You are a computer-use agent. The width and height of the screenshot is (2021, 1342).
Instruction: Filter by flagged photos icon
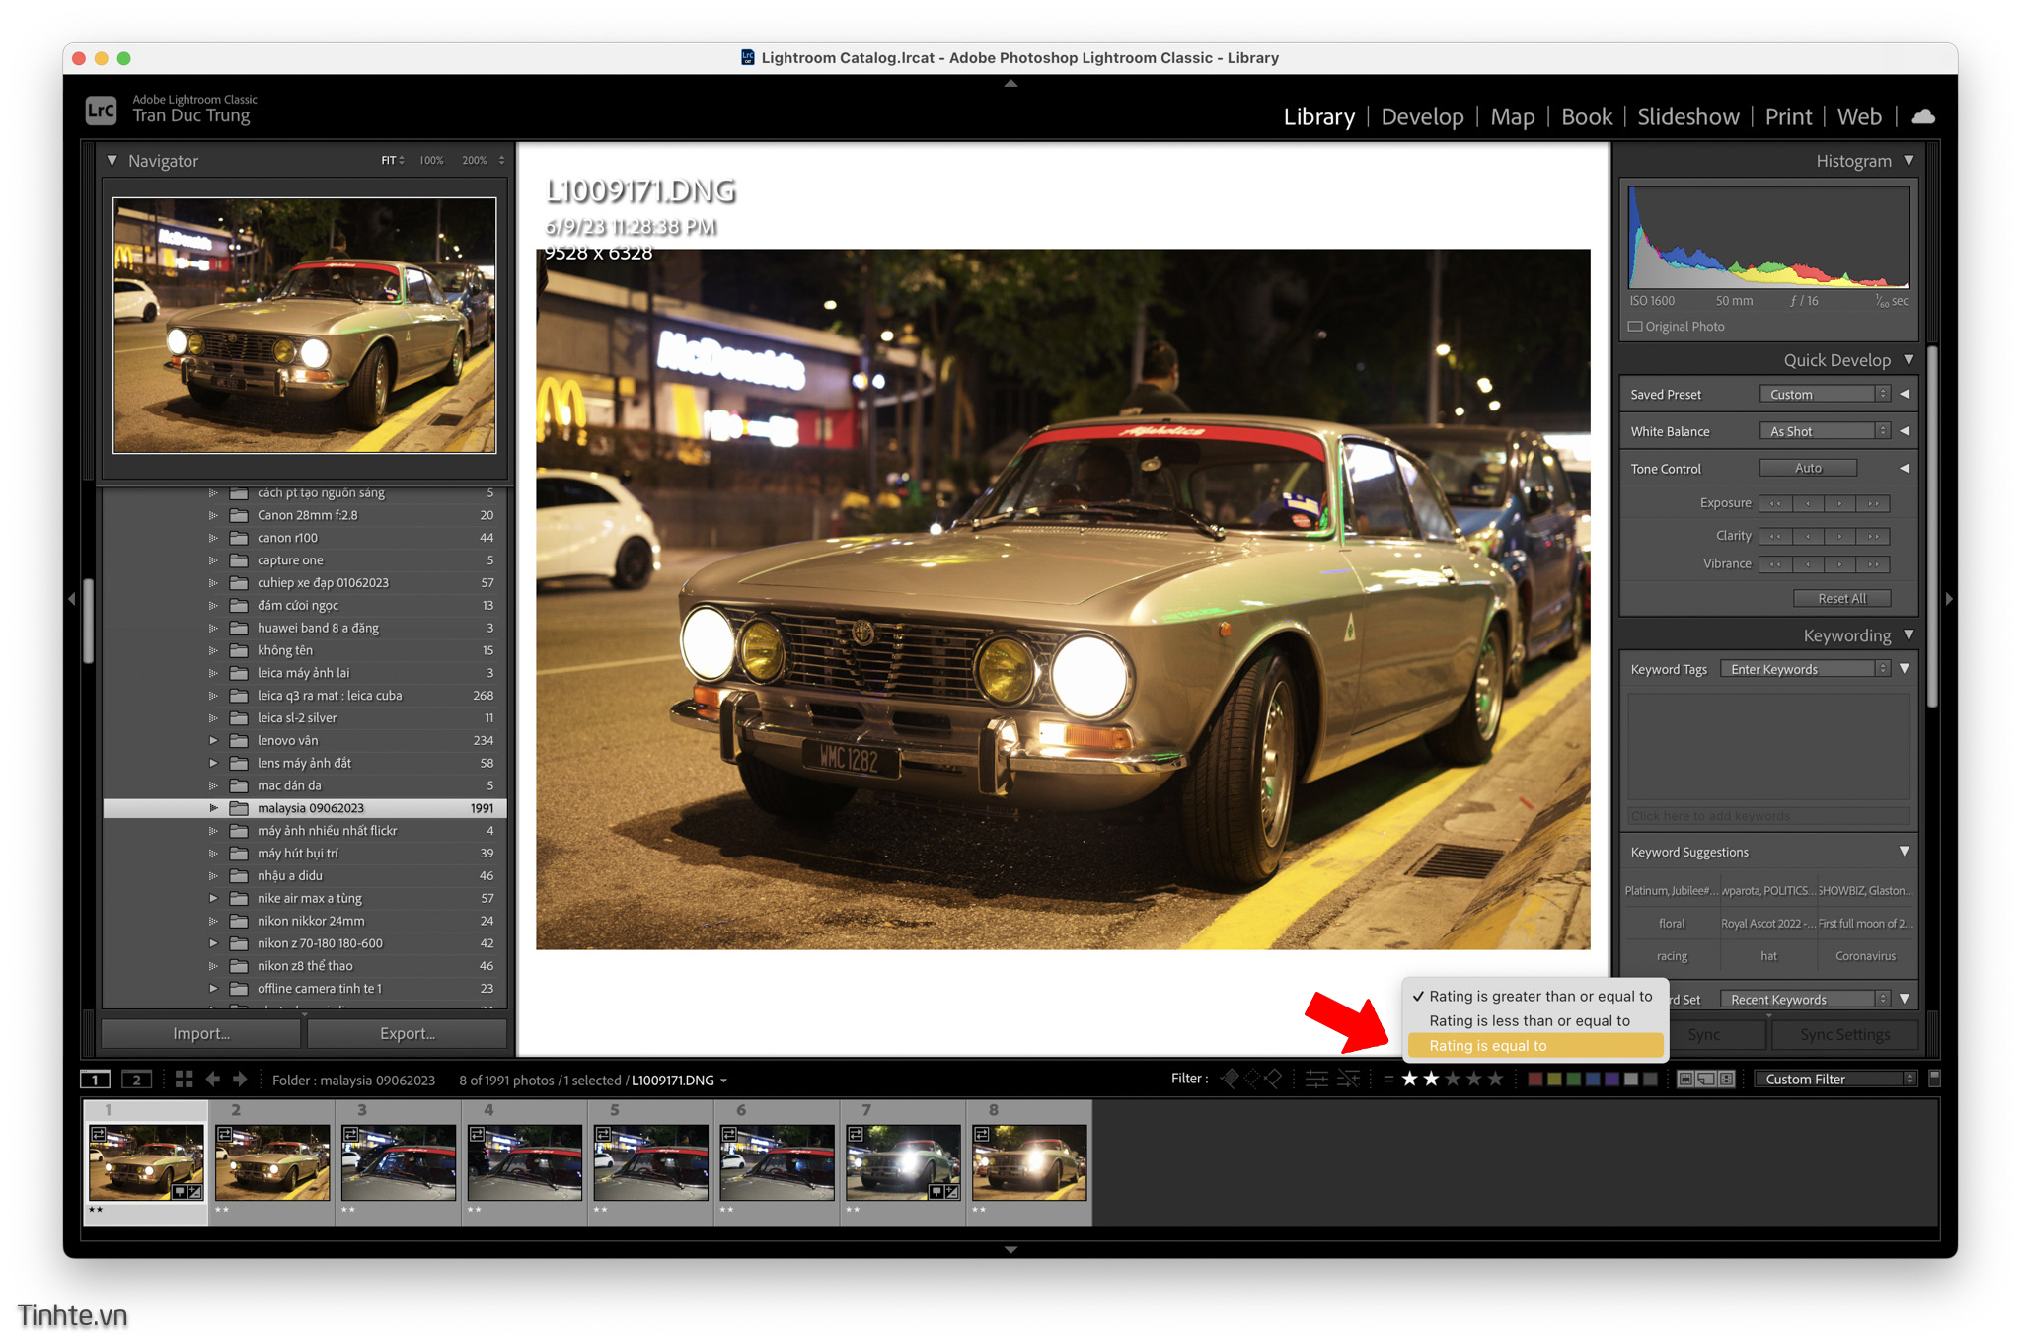1230,1079
